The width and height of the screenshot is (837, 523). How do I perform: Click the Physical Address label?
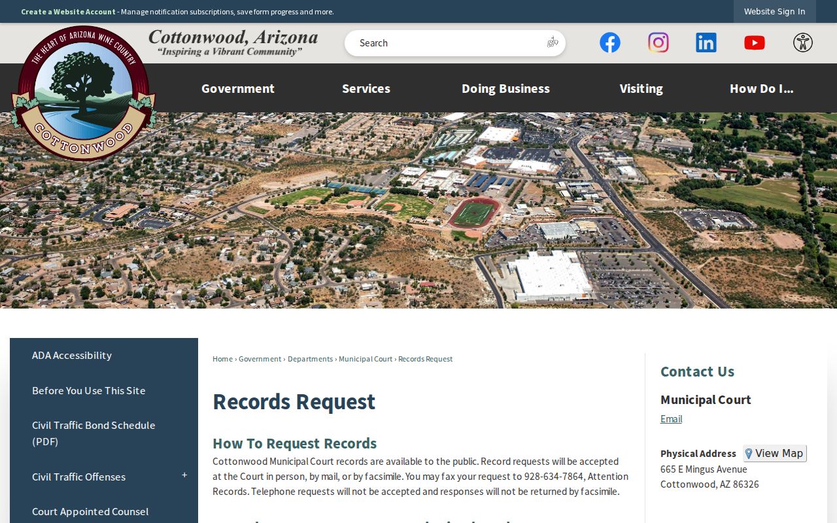[x=698, y=453]
